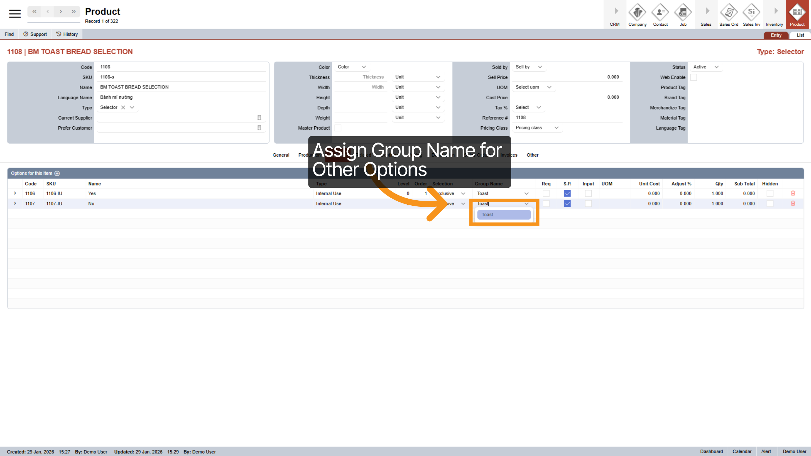Screen dimensions: 811x456
Task: Toggle Master Product checkbox
Action: [338, 128]
